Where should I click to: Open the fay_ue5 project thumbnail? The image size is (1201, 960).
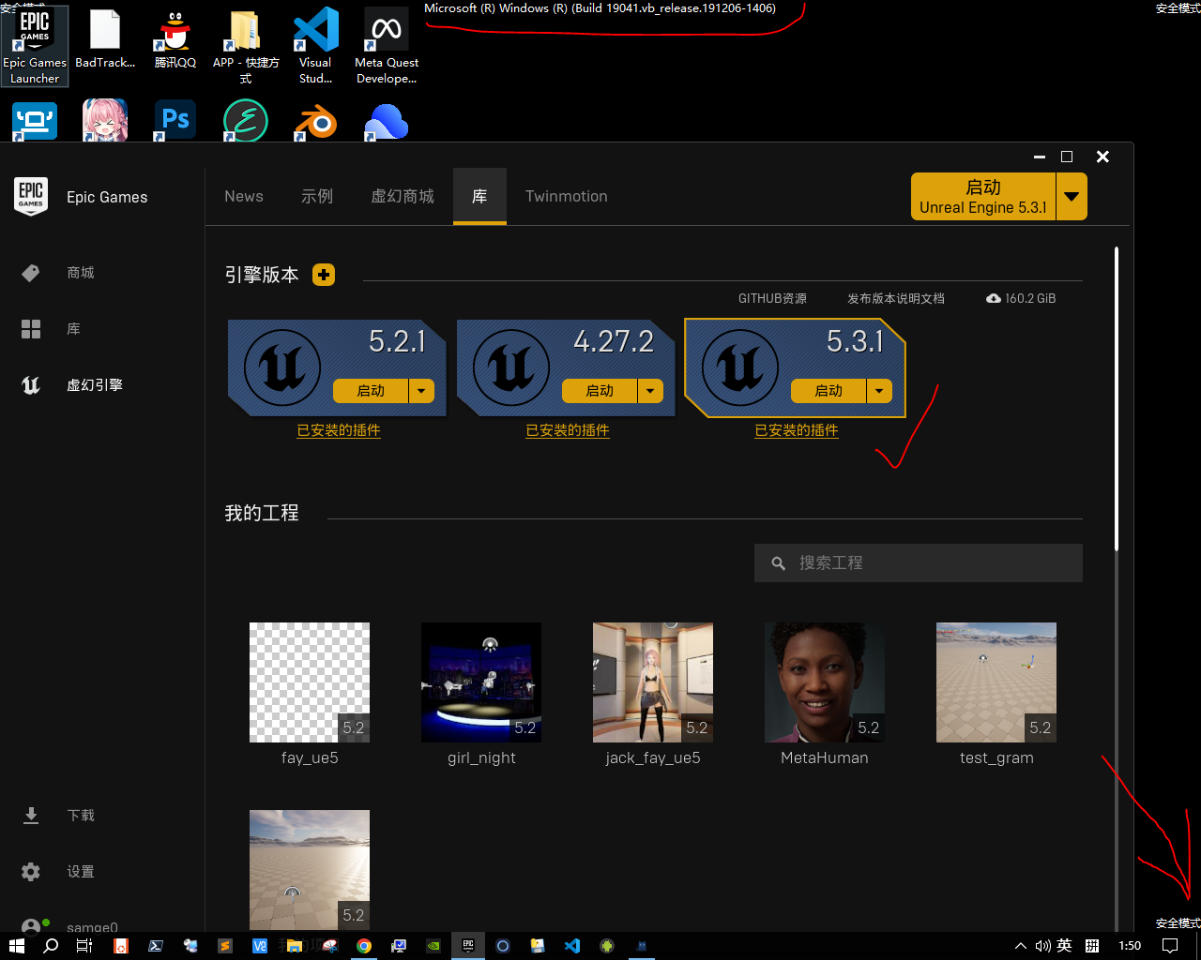pos(310,682)
